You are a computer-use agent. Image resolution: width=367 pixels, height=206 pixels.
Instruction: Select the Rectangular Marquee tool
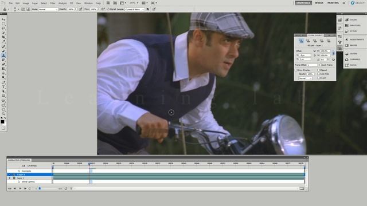(3, 24)
